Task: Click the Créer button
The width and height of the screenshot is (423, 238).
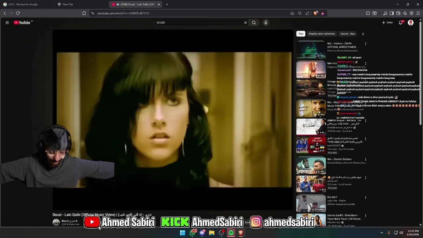Action: 387,22
